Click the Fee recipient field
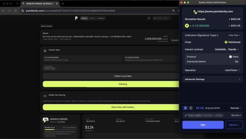Viewport: 246px width, 139px height. [111, 68]
